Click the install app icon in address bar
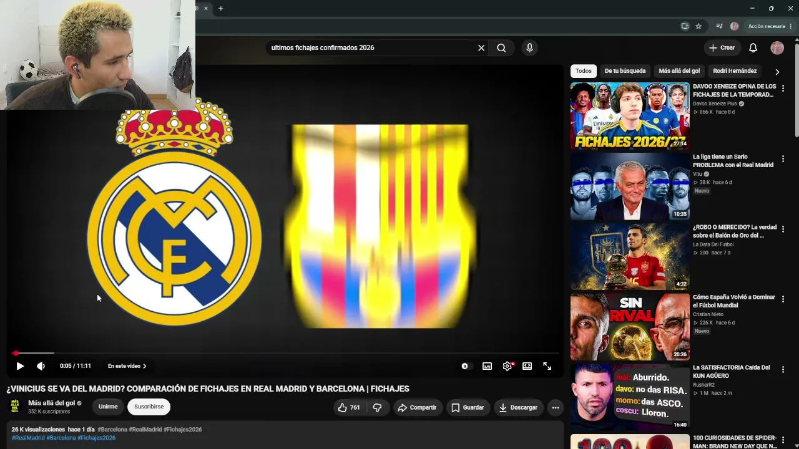 coord(685,26)
